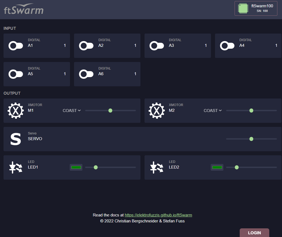
Task: Click the SERVO position slider handle
Action: click(251, 139)
